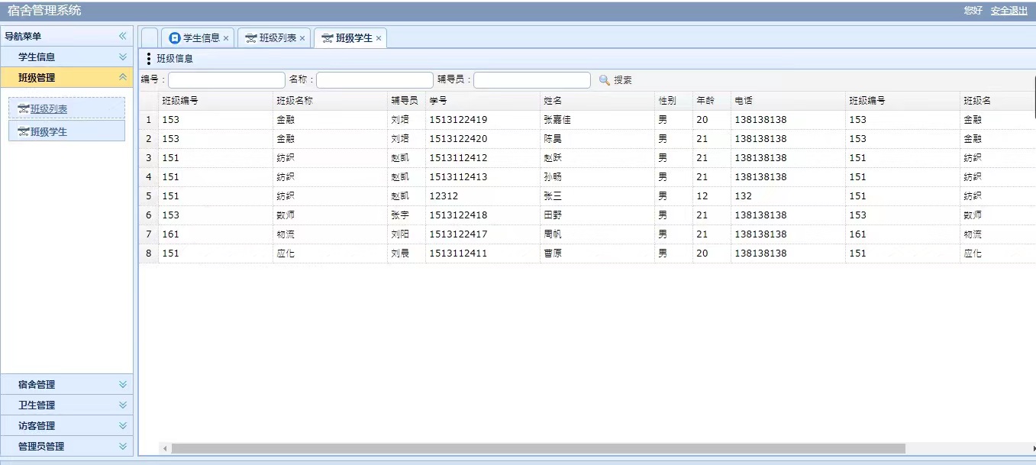Expand the 卫生管理 section
This screenshot has width=1036, height=465.
pos(122,405)
